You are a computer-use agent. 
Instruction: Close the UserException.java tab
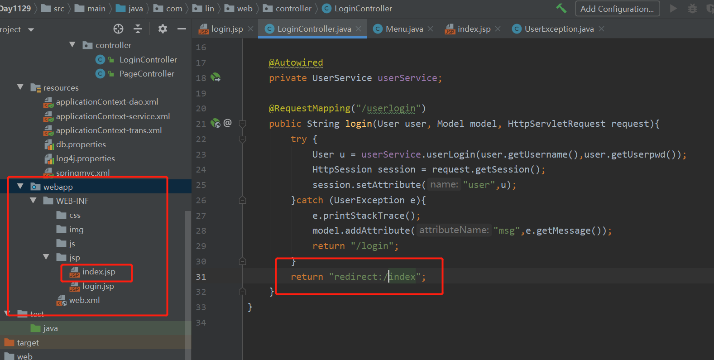601,29
